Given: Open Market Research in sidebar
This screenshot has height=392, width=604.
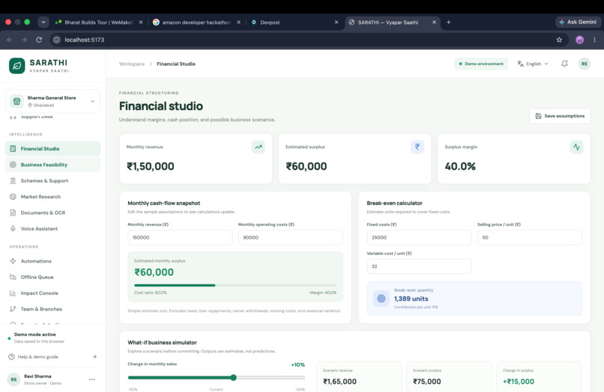Looking at the screenshot, I should pos(52,197).
